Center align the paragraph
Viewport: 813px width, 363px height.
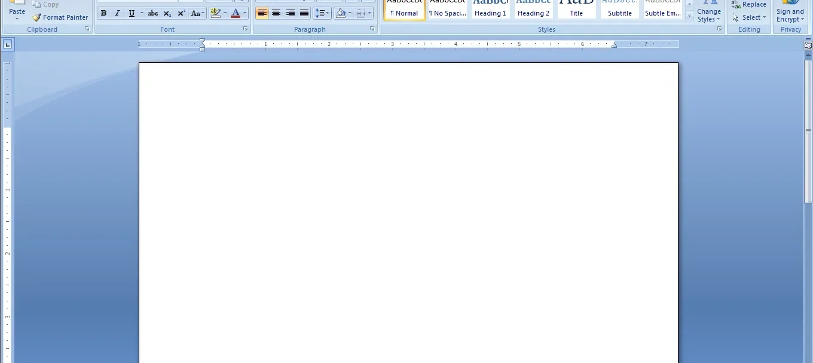click(x=276, y=13)
